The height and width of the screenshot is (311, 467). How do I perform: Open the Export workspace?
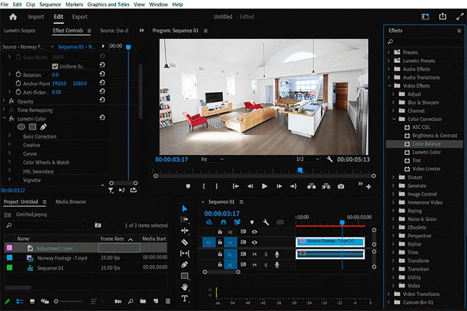point(80,16)
